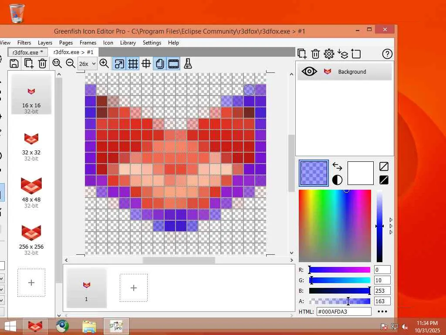The height and width of the screenshot is (335, 446).
Task: Click the white background color swatch
Action: [360, 173]
